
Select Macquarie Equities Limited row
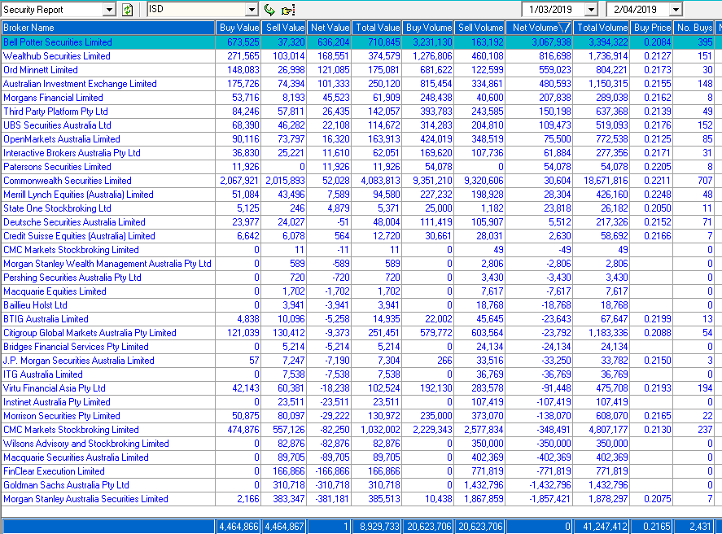[361, 291]
